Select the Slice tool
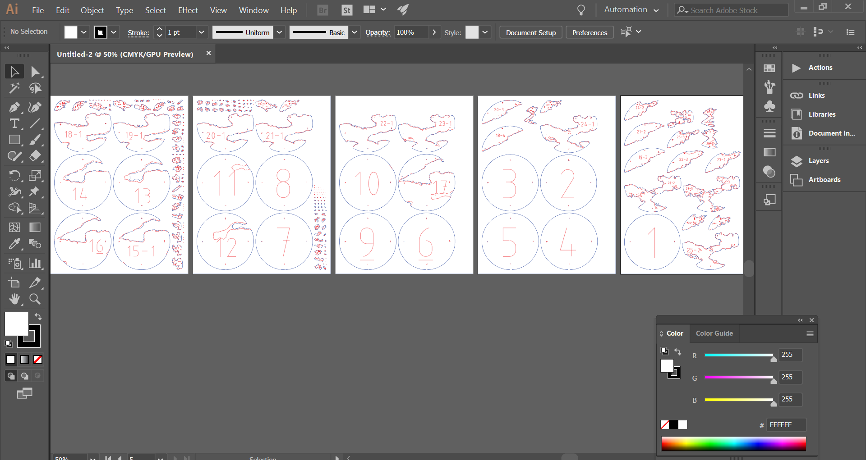The height and width of the screenshot is (460, 866). [x=35, y=283]
